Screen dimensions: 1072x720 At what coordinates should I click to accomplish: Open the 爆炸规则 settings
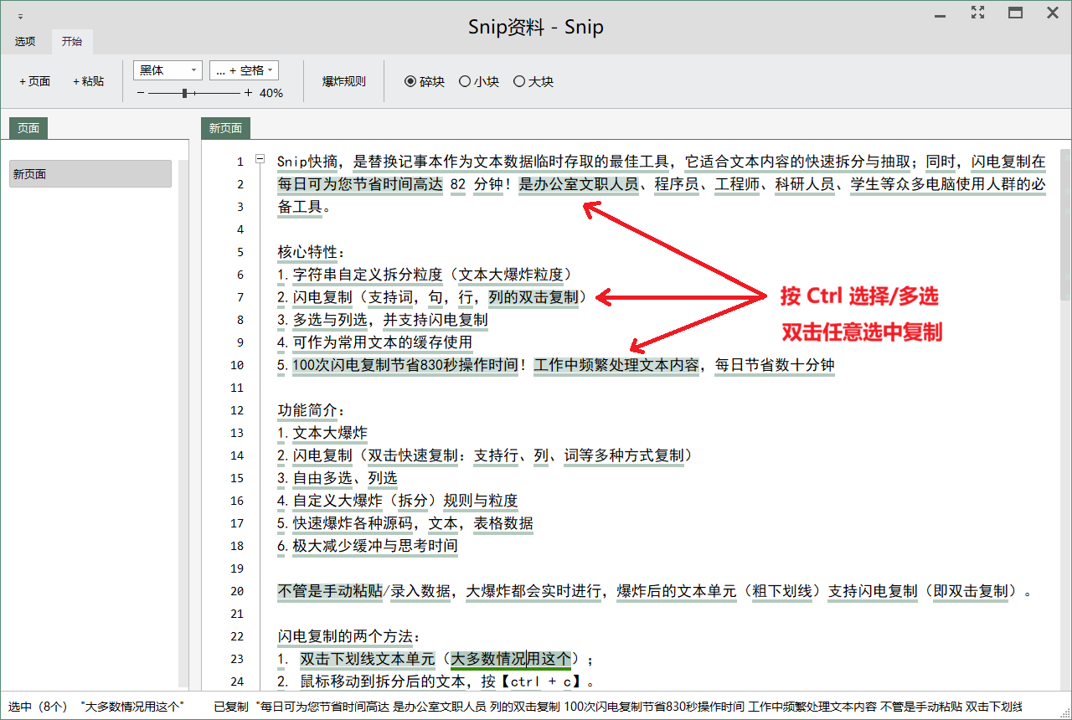(x=344, y=81)
